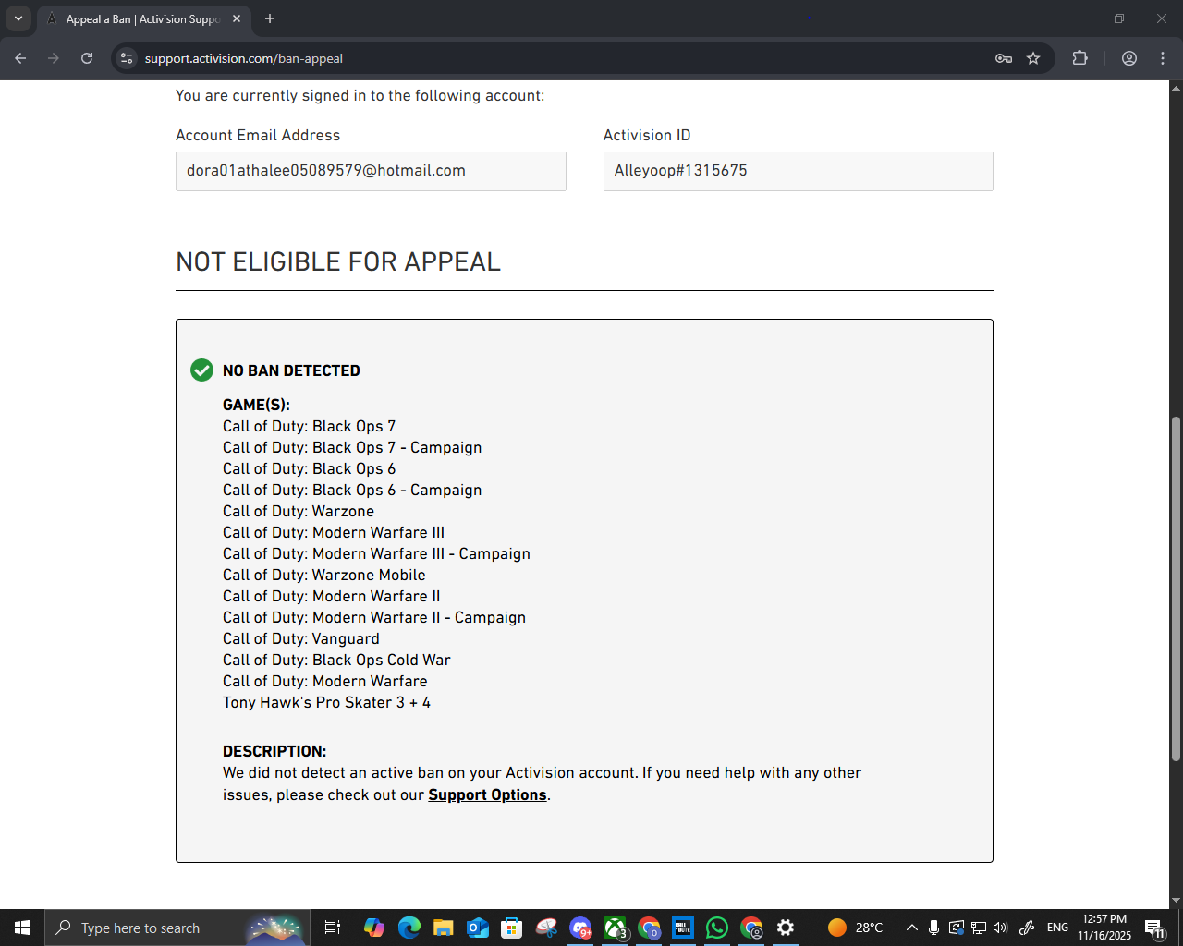Click the Activision ID field
The image size is (1183, 946).
click(799, 171)
